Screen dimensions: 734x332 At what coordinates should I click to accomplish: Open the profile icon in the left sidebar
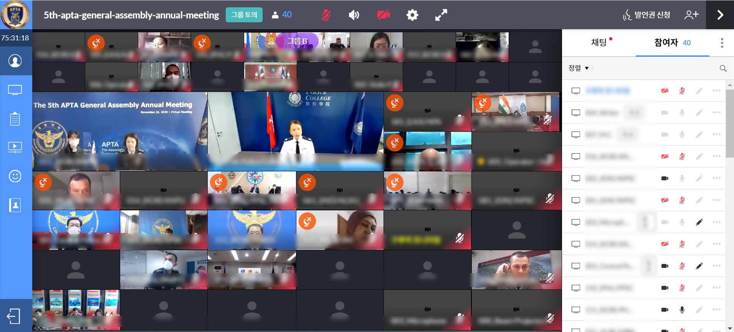coord(15,61)
